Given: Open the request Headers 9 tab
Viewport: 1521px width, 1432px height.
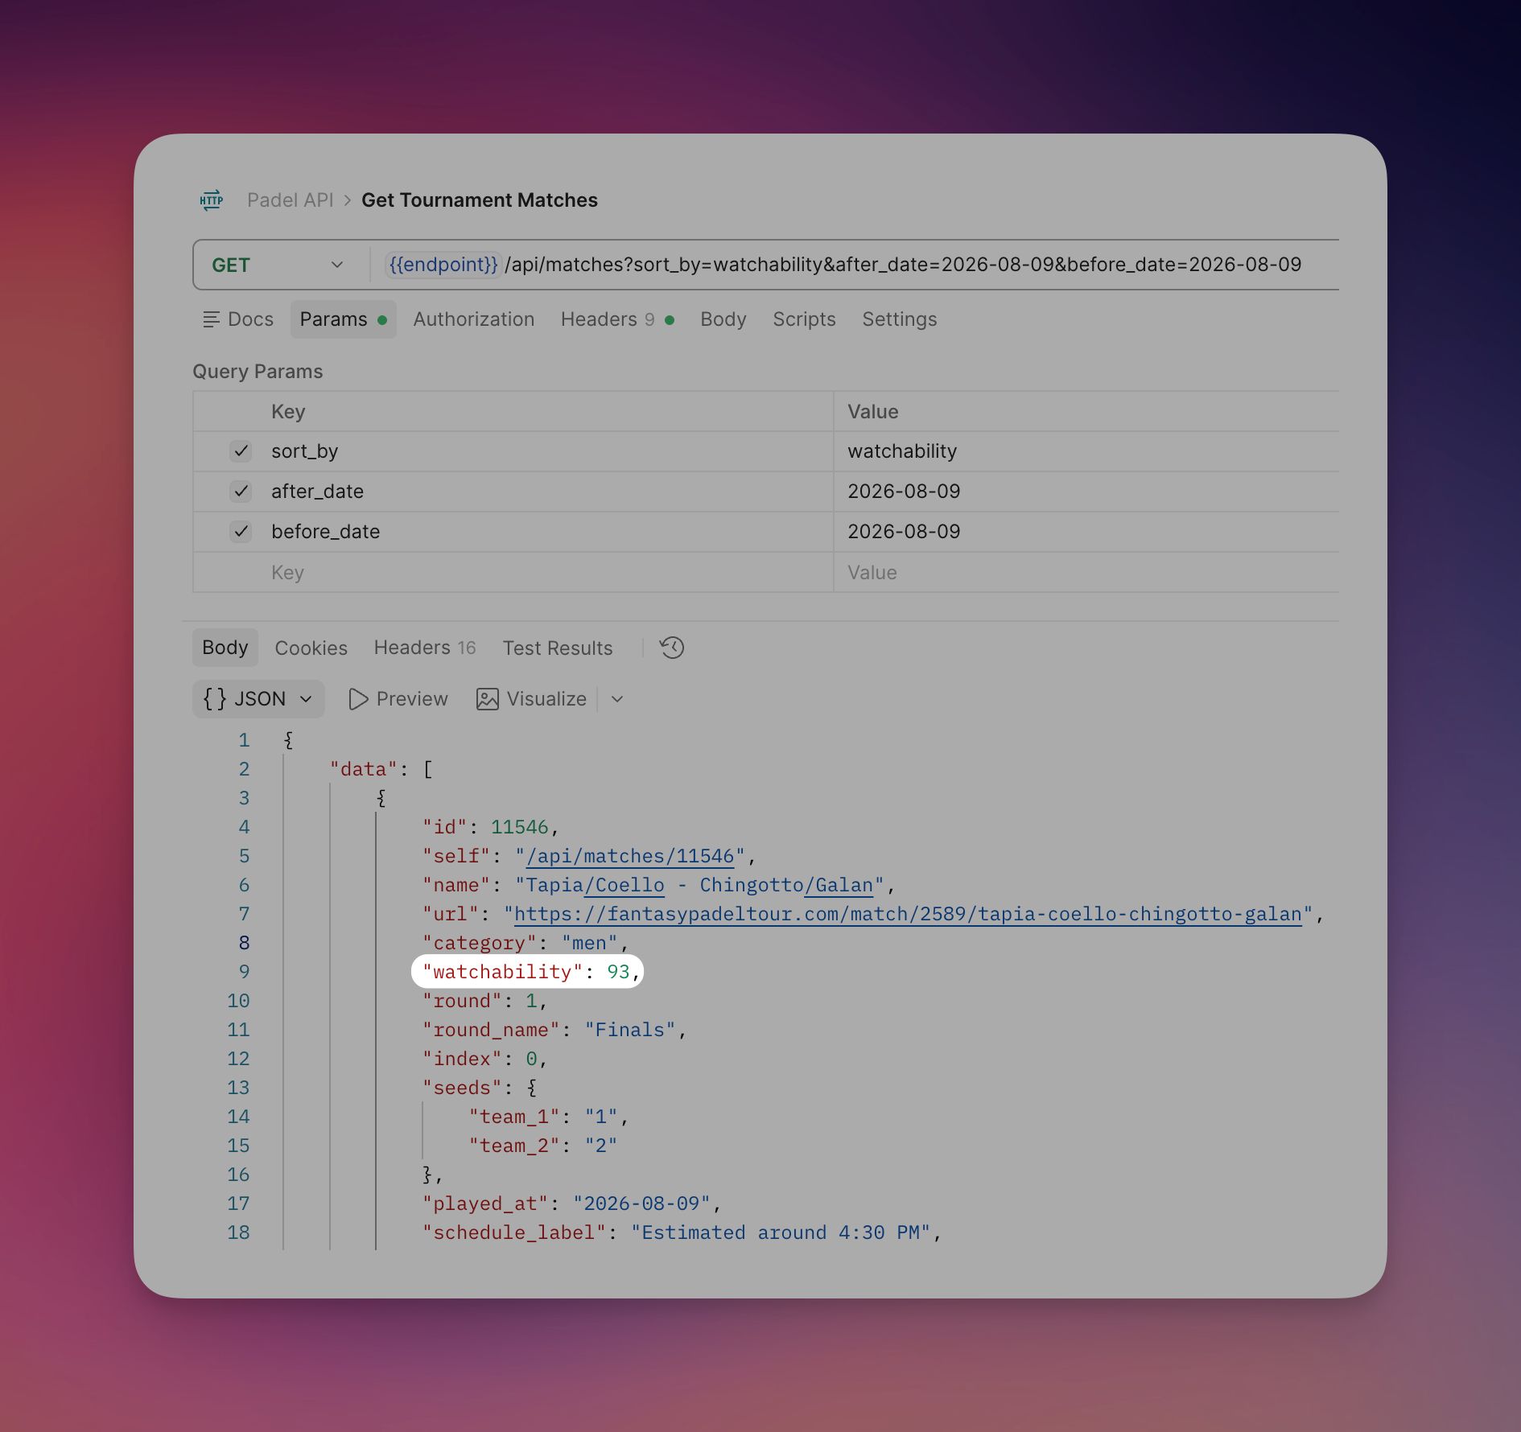Looking at the screenshot, I should [617, 319].
